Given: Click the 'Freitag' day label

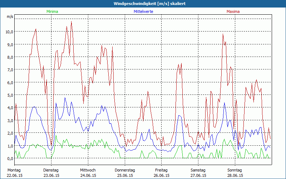Looking at the screenshot, I should (161, 170).
